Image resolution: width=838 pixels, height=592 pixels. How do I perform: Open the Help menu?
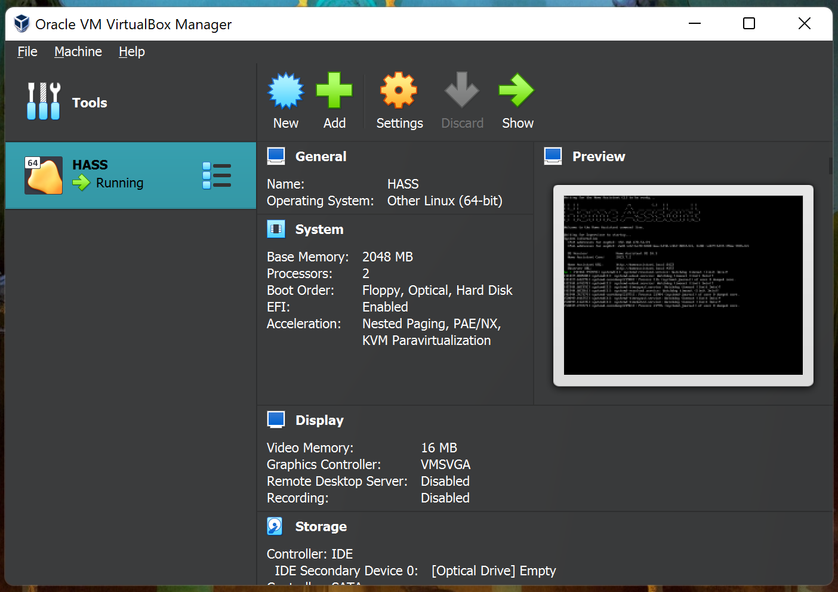pos(132,52)
